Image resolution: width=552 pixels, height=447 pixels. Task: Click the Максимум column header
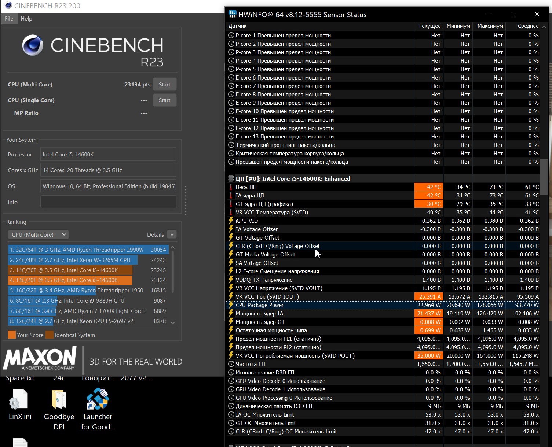(x=490, y=26)
